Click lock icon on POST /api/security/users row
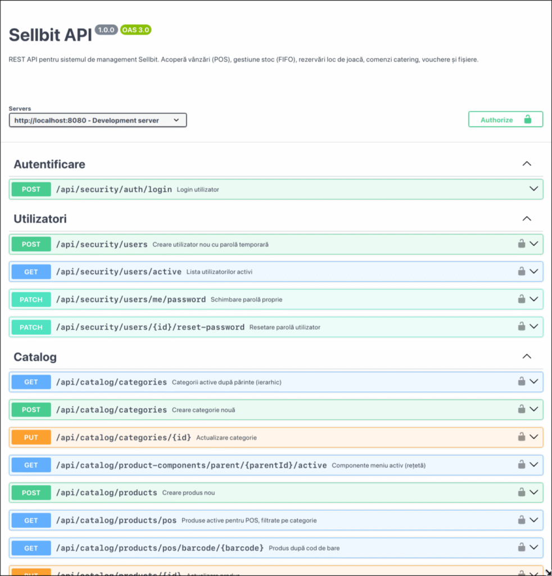The width and height of the screenshot is (552, 576). pyautogui.click(x=521, y=244)
